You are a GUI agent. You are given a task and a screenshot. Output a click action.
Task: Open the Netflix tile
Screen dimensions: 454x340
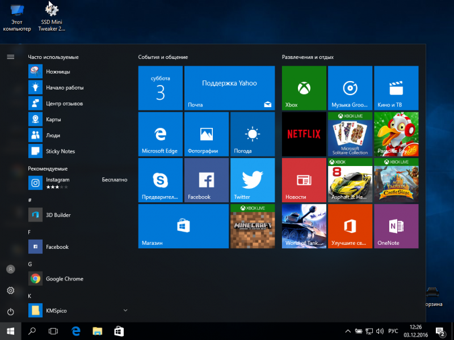tap(304, 134)
